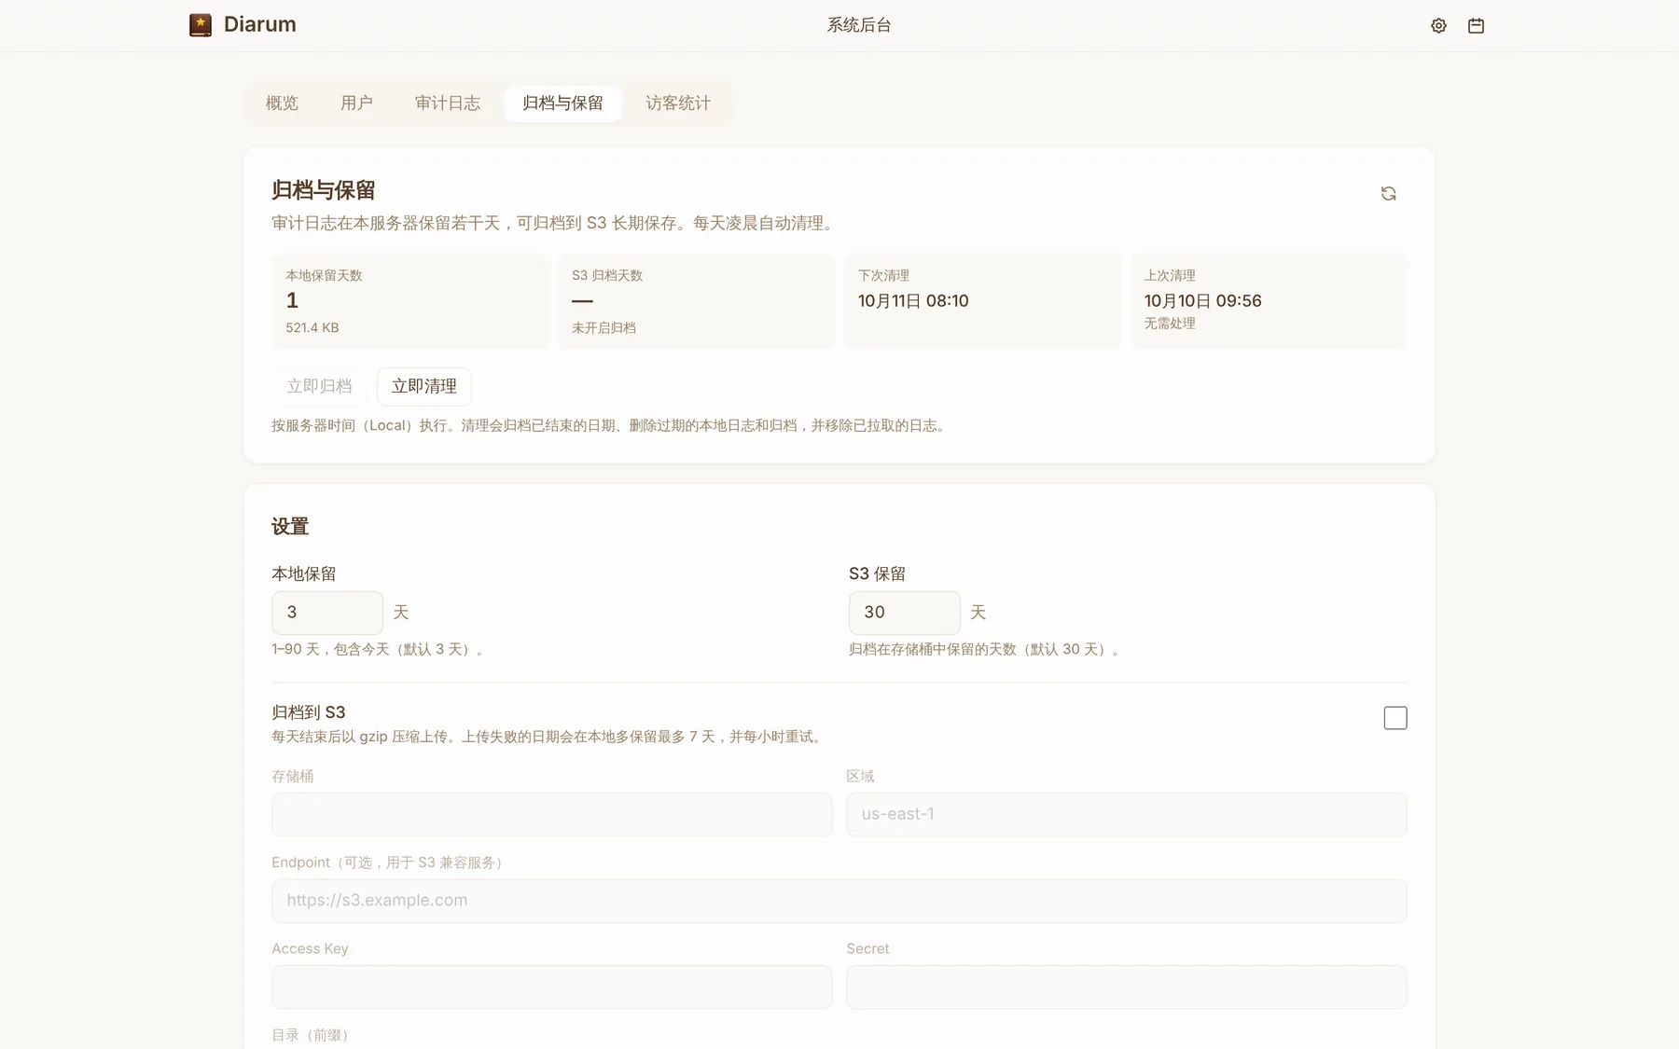Click the 目录（前缀）label

[313, 1035]
